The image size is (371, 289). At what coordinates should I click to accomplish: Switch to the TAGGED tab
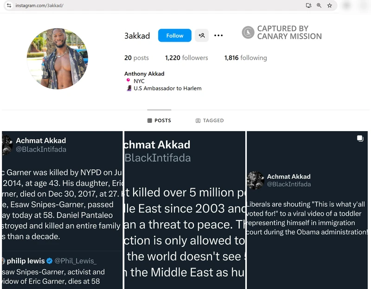[x=211, y=120]
